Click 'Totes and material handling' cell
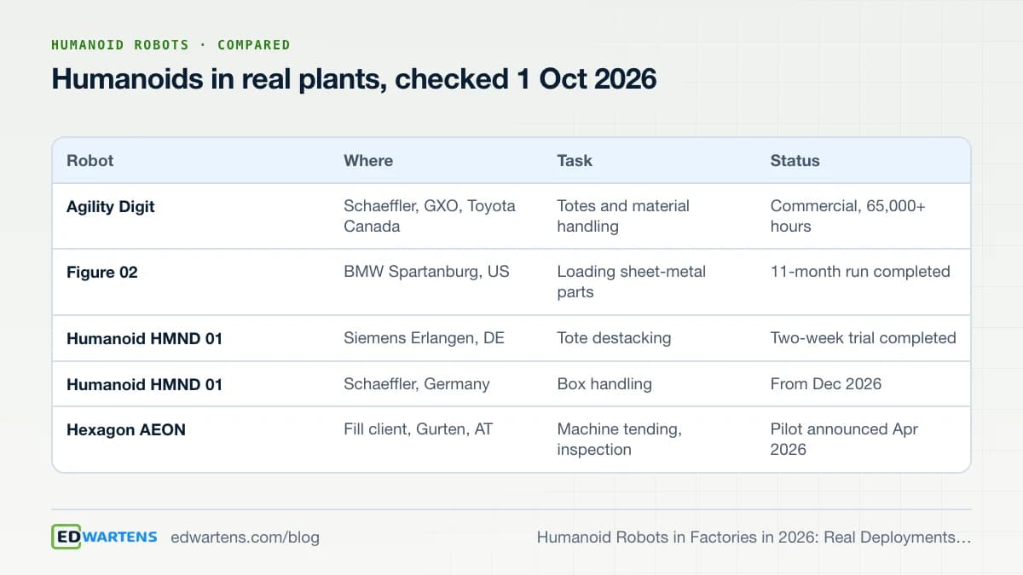 point(623,216)
